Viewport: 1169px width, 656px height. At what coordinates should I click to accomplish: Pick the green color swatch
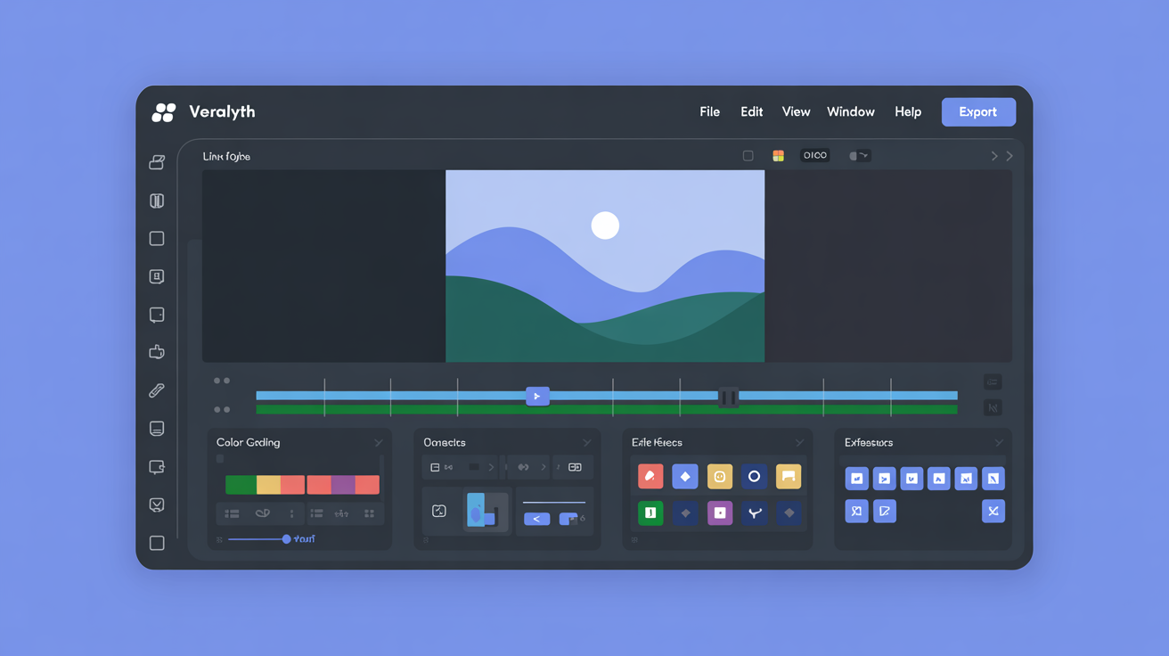(x=241, y=485)
